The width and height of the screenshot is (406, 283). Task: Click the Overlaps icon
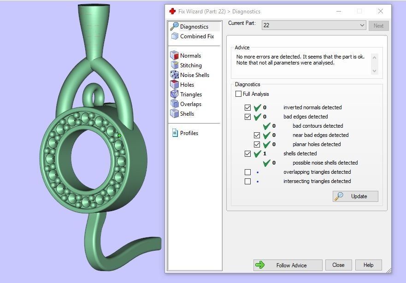tap(174, 104)
